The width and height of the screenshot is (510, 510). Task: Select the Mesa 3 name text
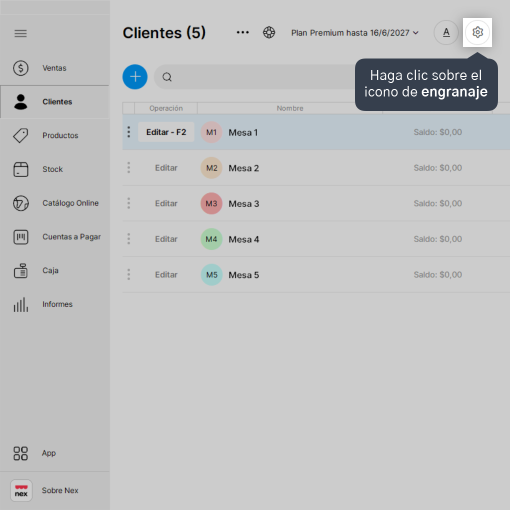pyautogui.click(x=244, y=203)
